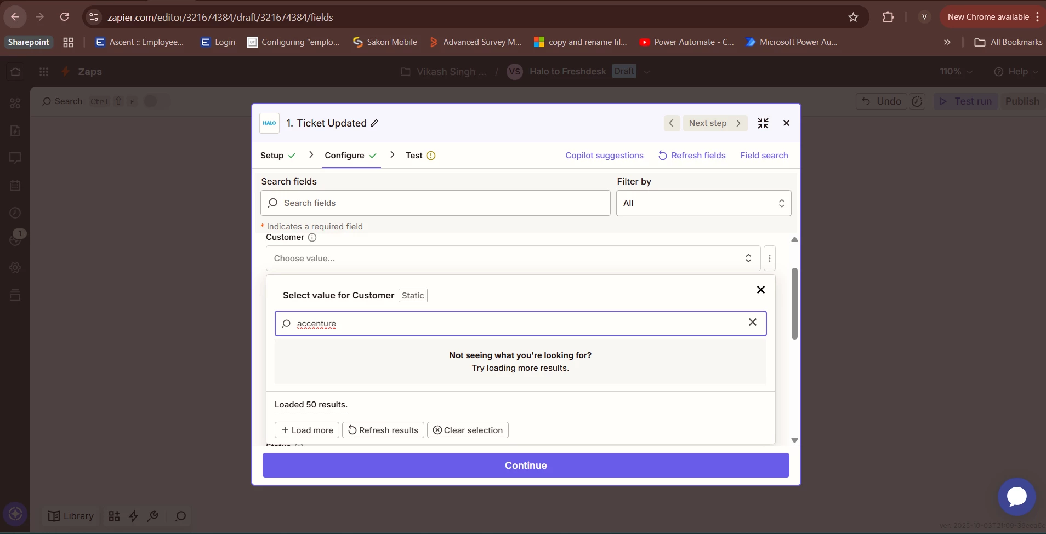Open the Customer Choose value dropdown
Image resolution: width=1046 pixels, height=534 pixels.
[x=513, y=259]
